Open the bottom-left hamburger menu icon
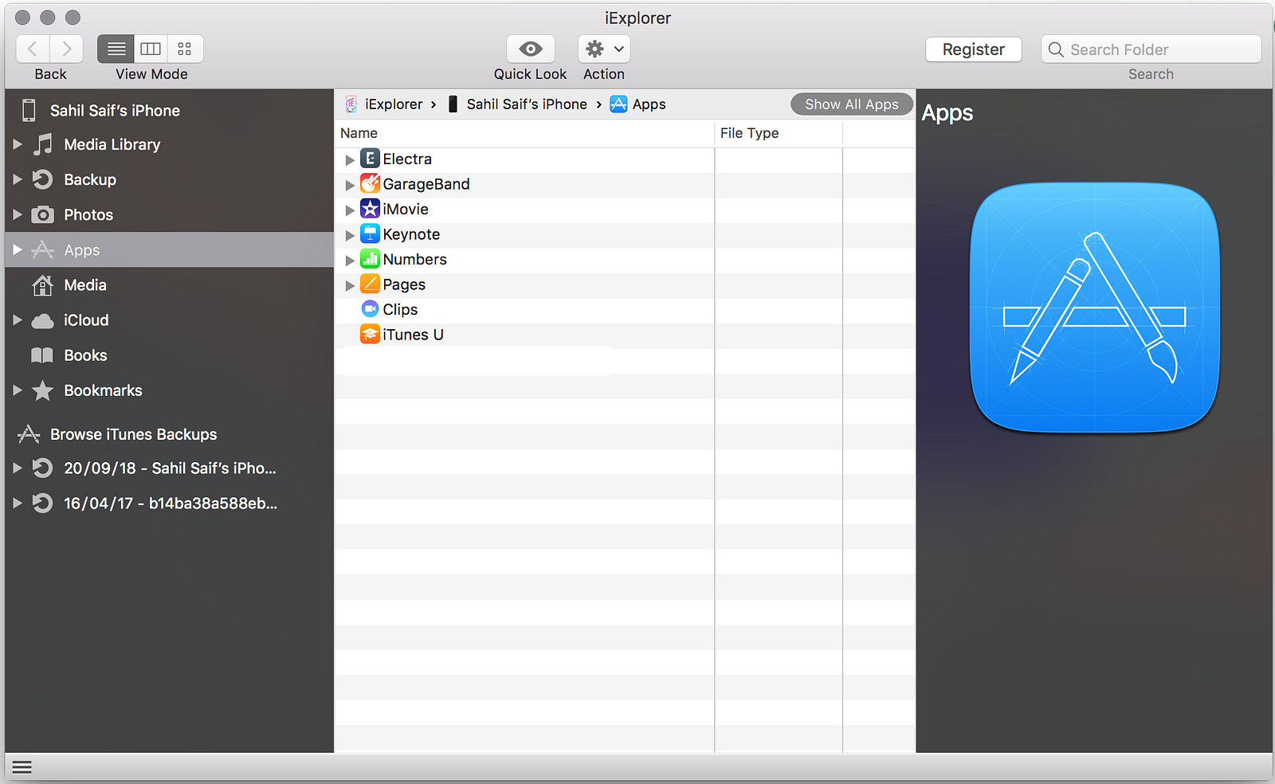 coord(22,767)
